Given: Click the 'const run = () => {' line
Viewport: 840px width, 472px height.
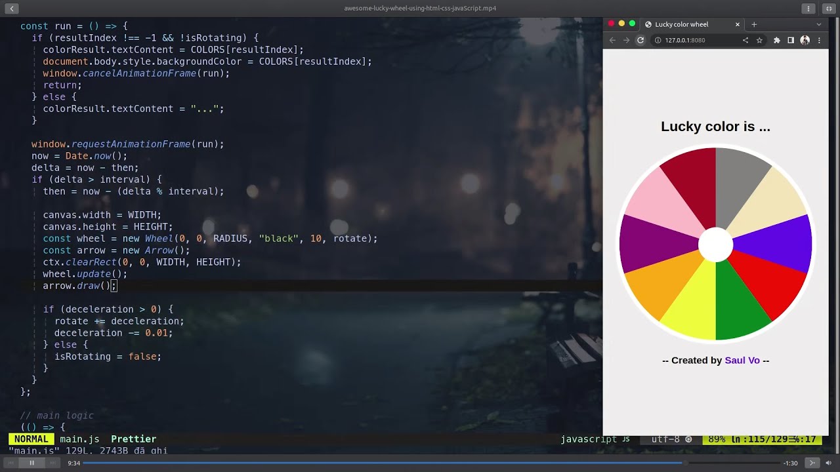Looking at the screenshot, I should point(74,26).
